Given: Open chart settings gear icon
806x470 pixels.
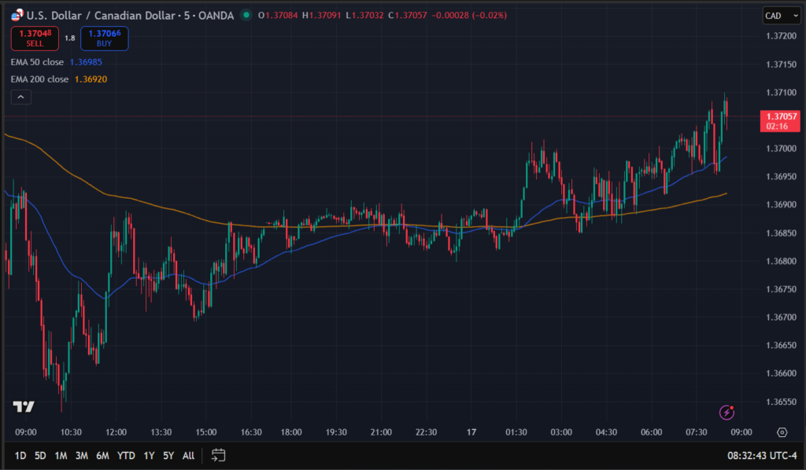Looking at the screenshot, I should (x=782, y=432).
